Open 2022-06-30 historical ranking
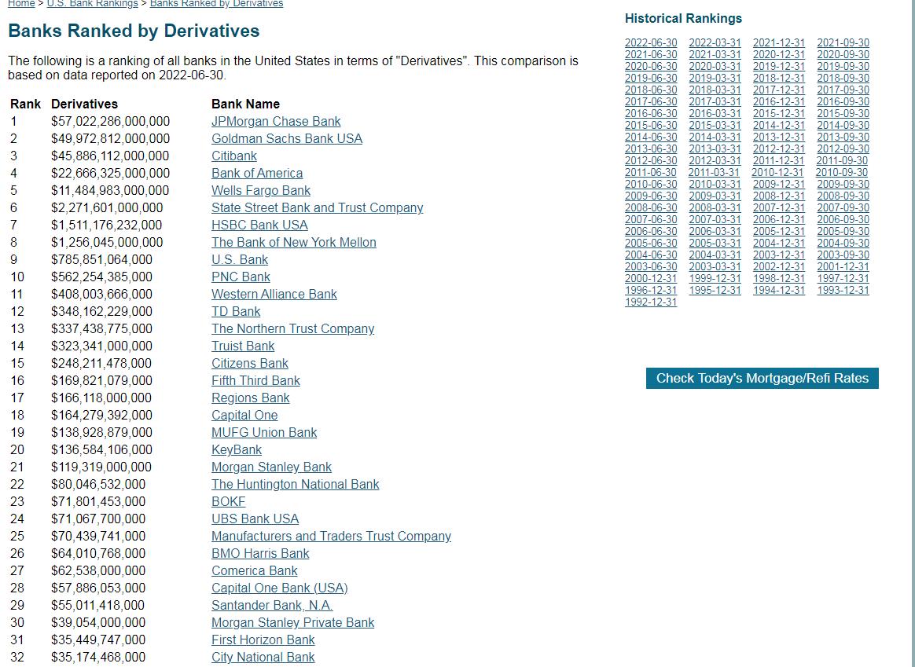The height and width of the screenshot is (667, 915). (651, 42)
